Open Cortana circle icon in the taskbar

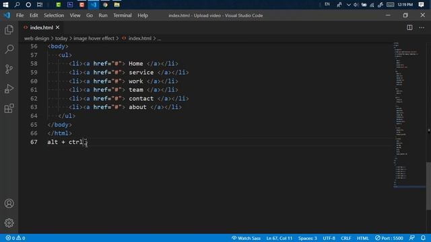click(28, 5)
